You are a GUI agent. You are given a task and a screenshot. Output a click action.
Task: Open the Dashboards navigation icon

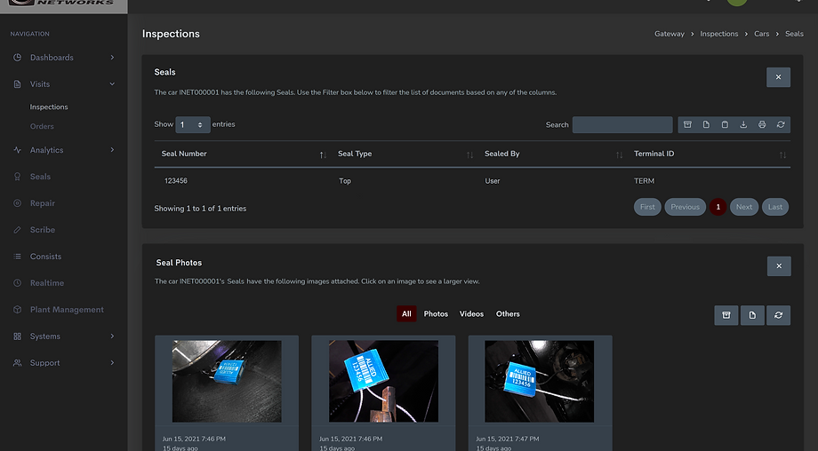[17, 58]
